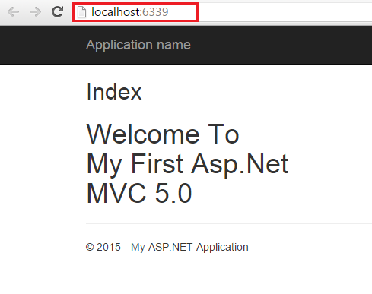Click the page icon in the address bar
The image size is (372, 294).
[x=81, y=12]
